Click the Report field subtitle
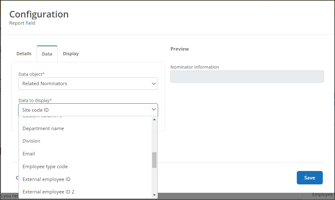The image size is (335, 200). pos(22,23)
